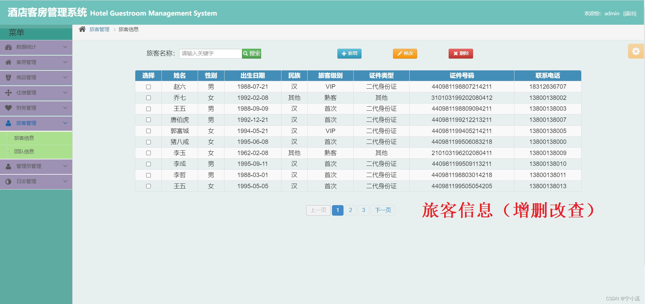
Task: Collapse 旅客管理 menu chevron
Action: pyautogui.click(x=65, y=123)
